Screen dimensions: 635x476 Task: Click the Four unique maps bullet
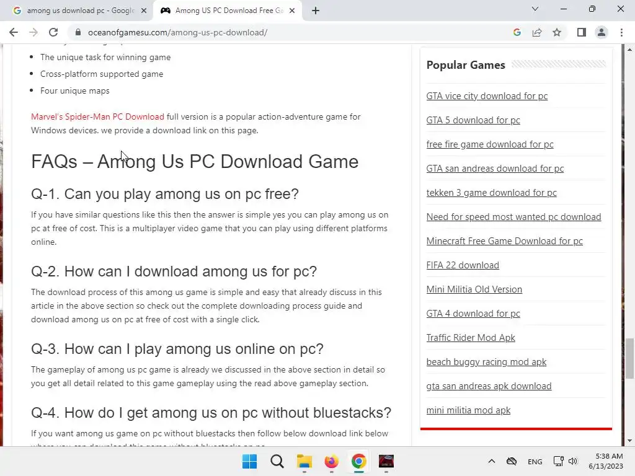[x=75, y=90]
